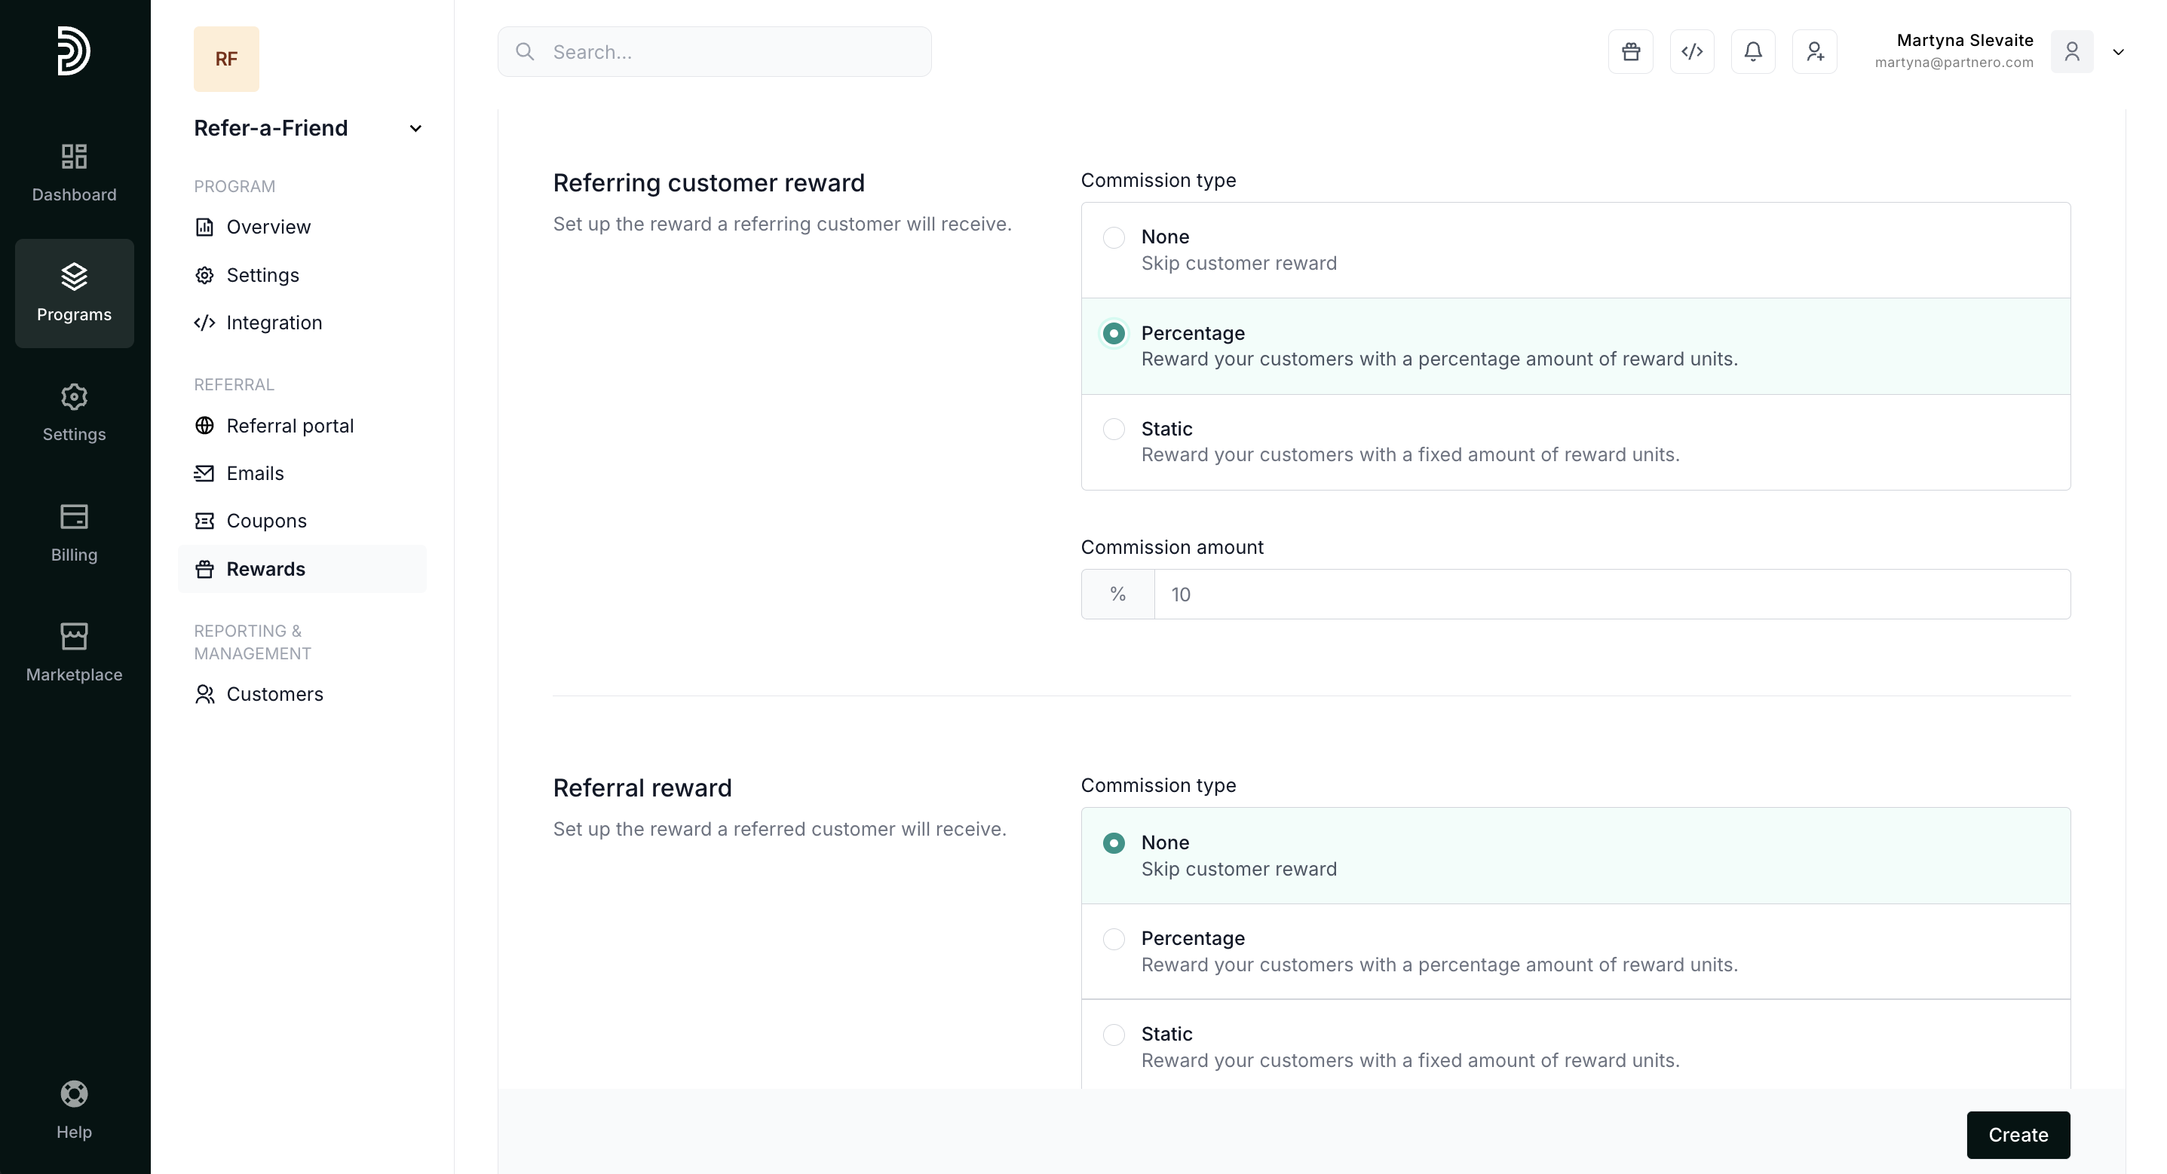This screenshot has width=2167, height=1174.
Task: Click the add user icon in header
Action: 1815,52
